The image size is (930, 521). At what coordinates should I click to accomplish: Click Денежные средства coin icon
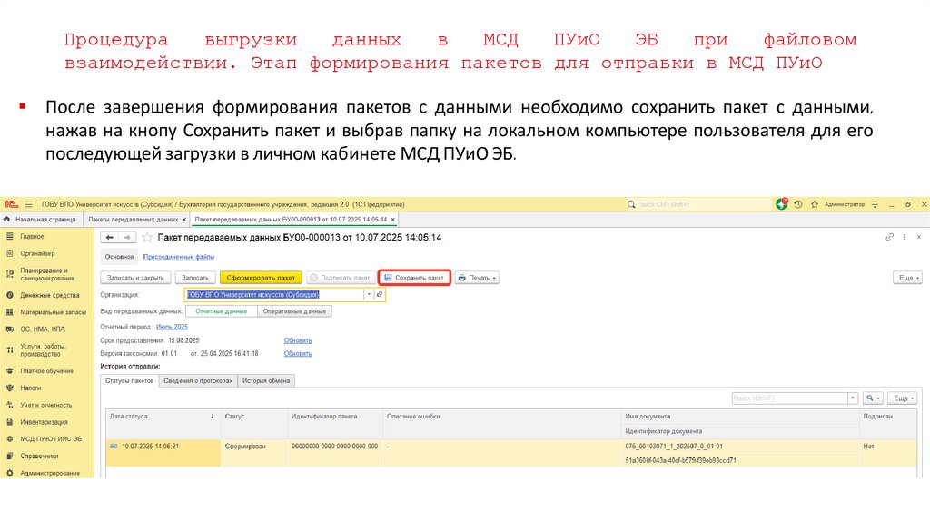click(9, 295)
